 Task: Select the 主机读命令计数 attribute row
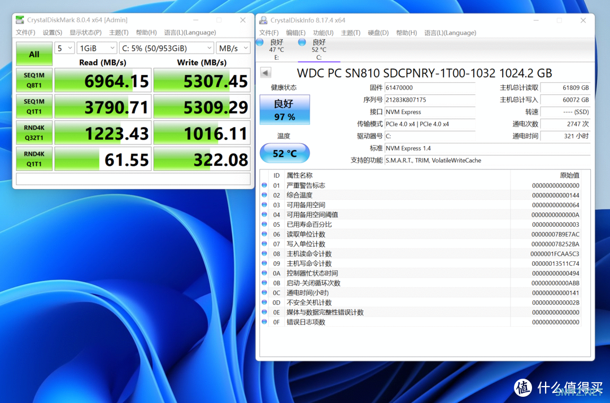(421, 254)
